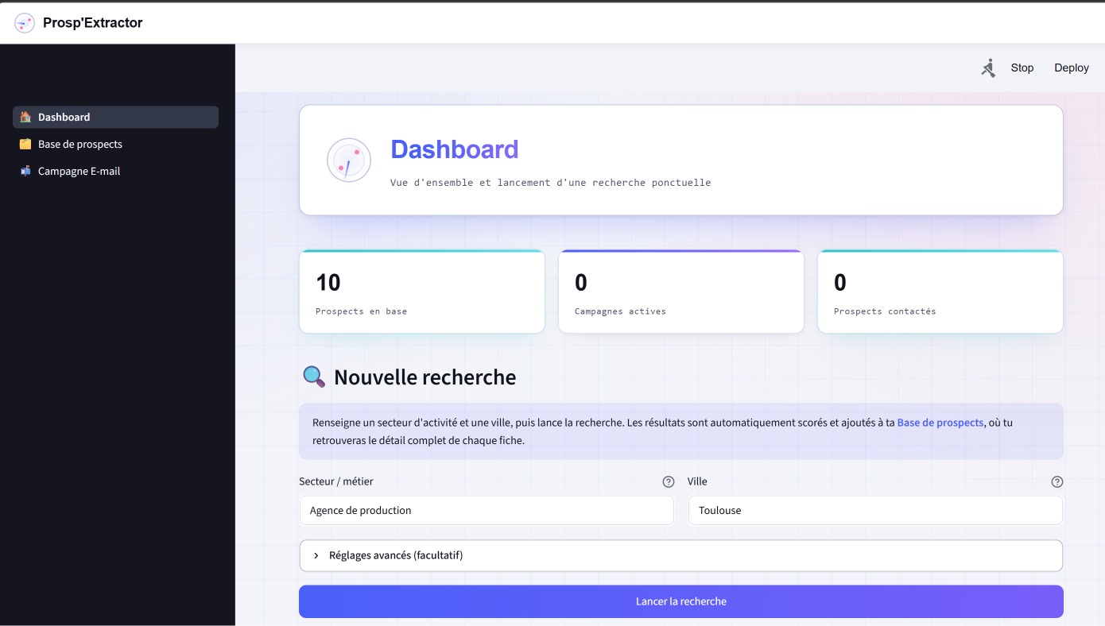Screen dimensions: 1105x626
Task: Go to Campagne E-mail page
Action: pyautogui.click(x=115, y=171)
